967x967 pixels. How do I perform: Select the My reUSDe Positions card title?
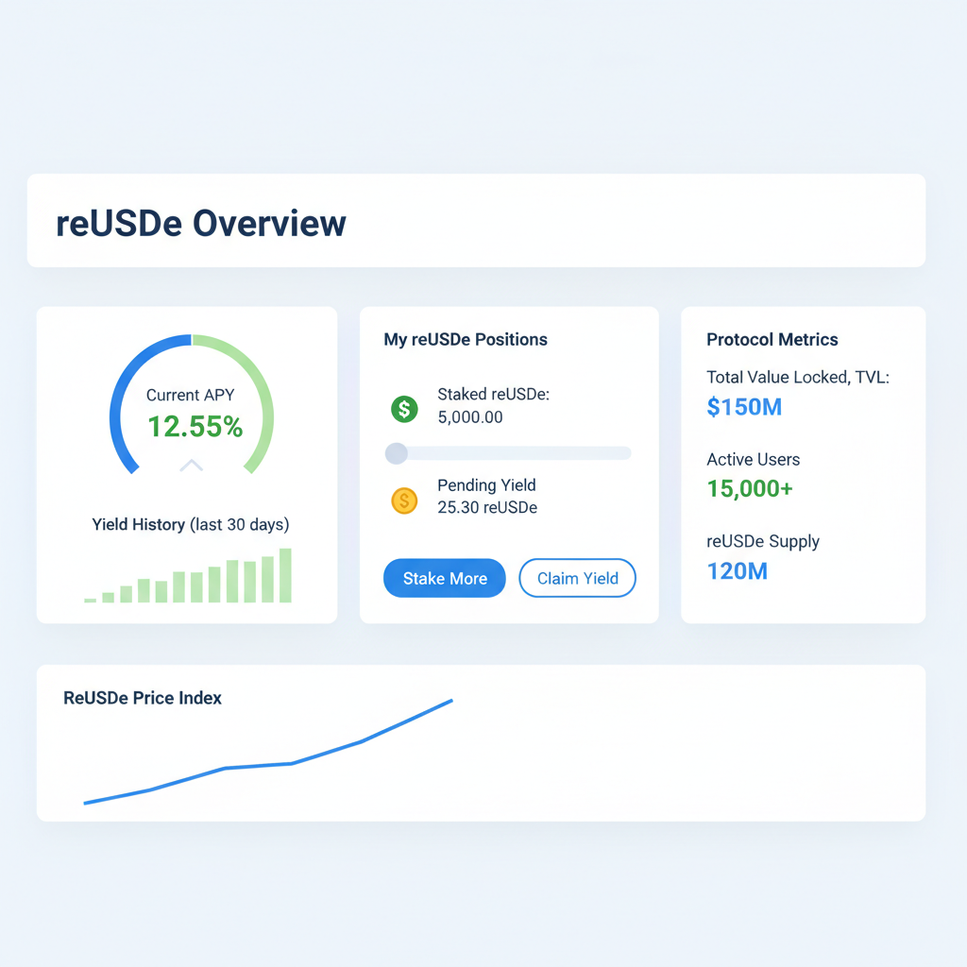[x=465, y=339]
